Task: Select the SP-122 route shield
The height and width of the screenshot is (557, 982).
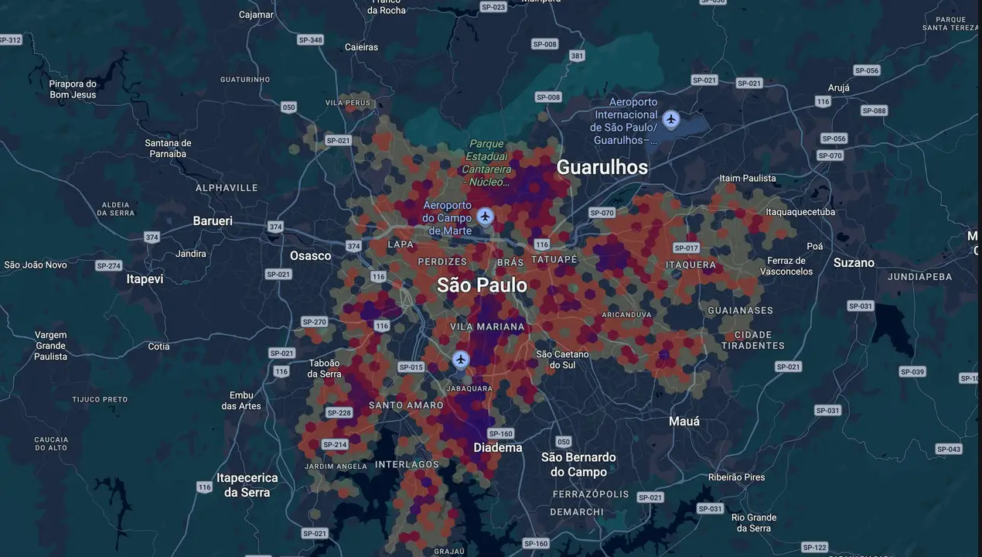Action: (815, 547)
